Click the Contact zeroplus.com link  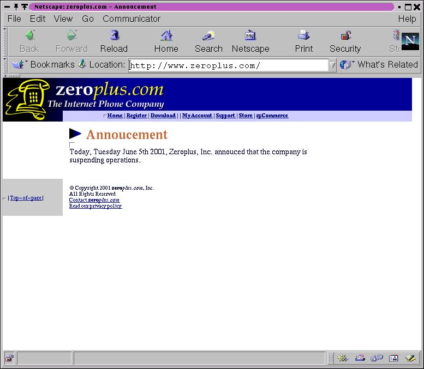(94, 200)
